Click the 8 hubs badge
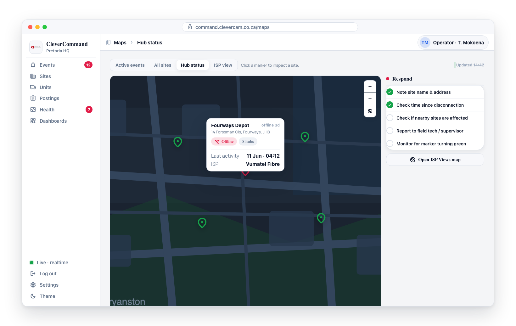The height and width of the screenshot is (326, 516). click(x=248, y=142)
